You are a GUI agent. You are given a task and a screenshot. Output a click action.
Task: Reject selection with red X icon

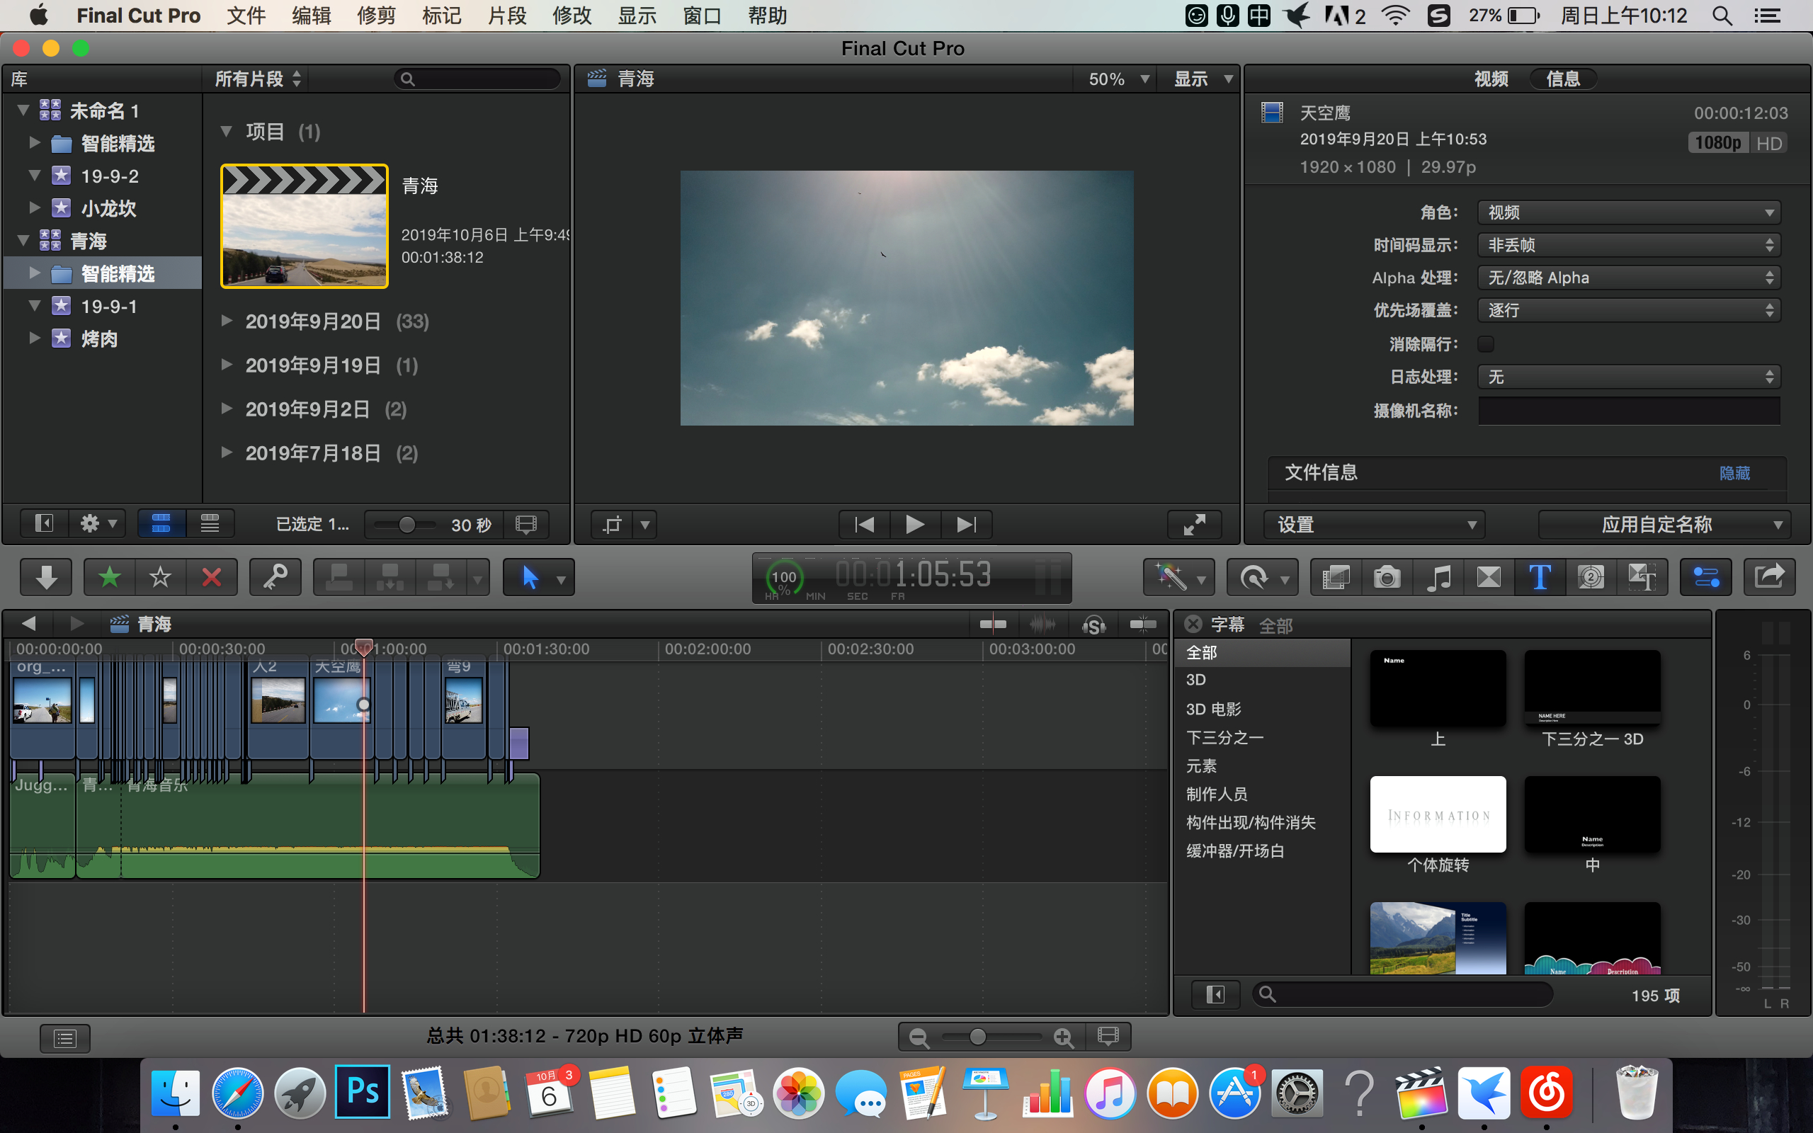(211, 577)
